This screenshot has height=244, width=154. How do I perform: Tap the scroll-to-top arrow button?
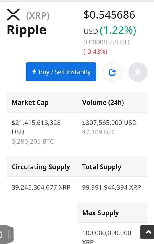pos(147,232)
